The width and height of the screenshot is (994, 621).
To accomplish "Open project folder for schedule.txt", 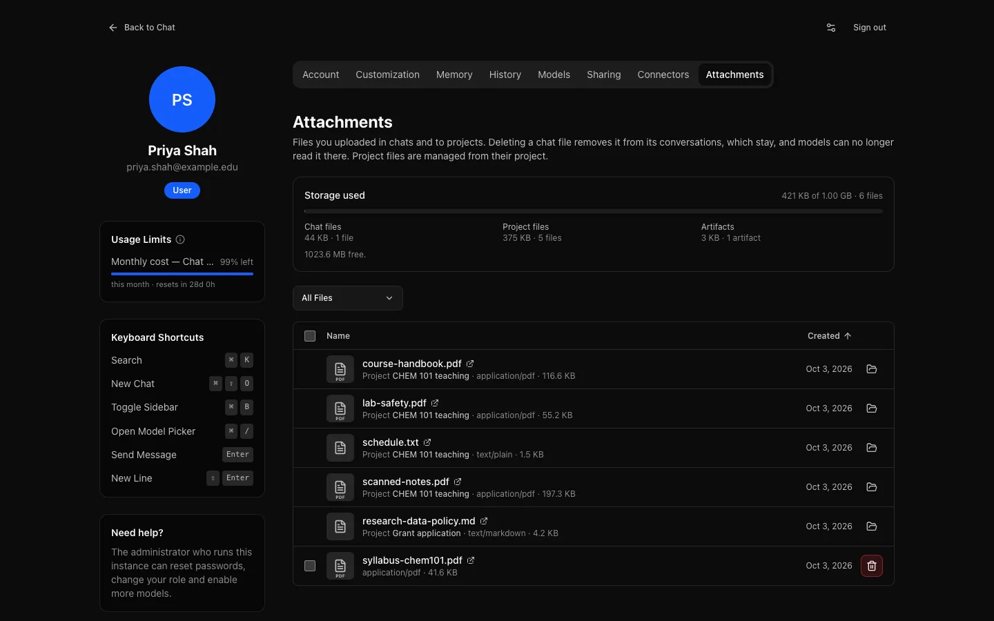I will coord(872,448).
